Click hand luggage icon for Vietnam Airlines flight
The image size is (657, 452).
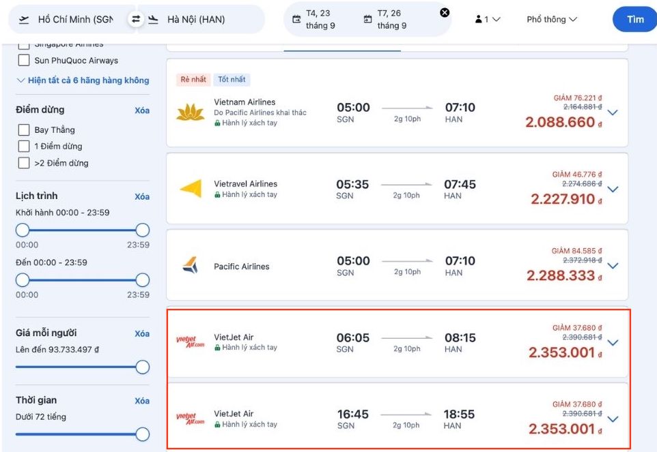[x=217, y=123]
